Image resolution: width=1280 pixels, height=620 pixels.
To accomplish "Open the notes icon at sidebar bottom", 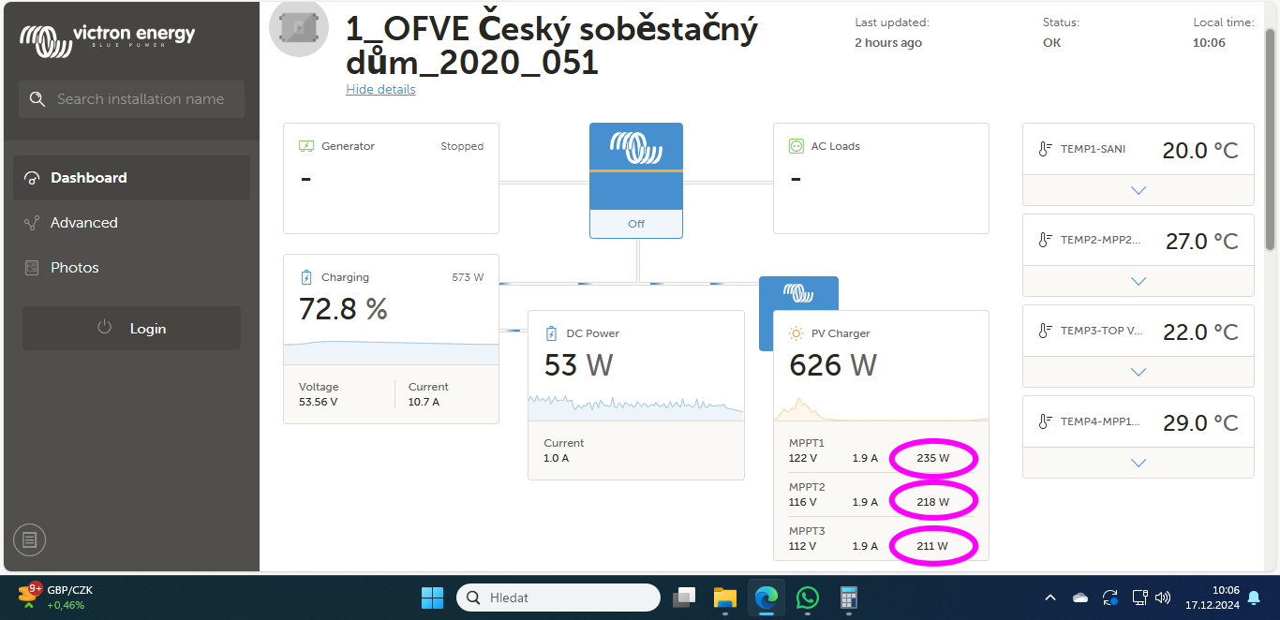I will [30, 539].
